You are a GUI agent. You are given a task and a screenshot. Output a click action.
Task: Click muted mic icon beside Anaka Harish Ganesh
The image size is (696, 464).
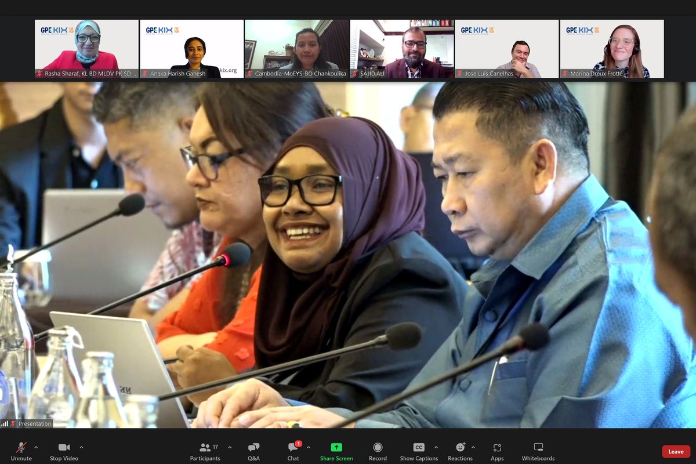click(x=144, y=74)
